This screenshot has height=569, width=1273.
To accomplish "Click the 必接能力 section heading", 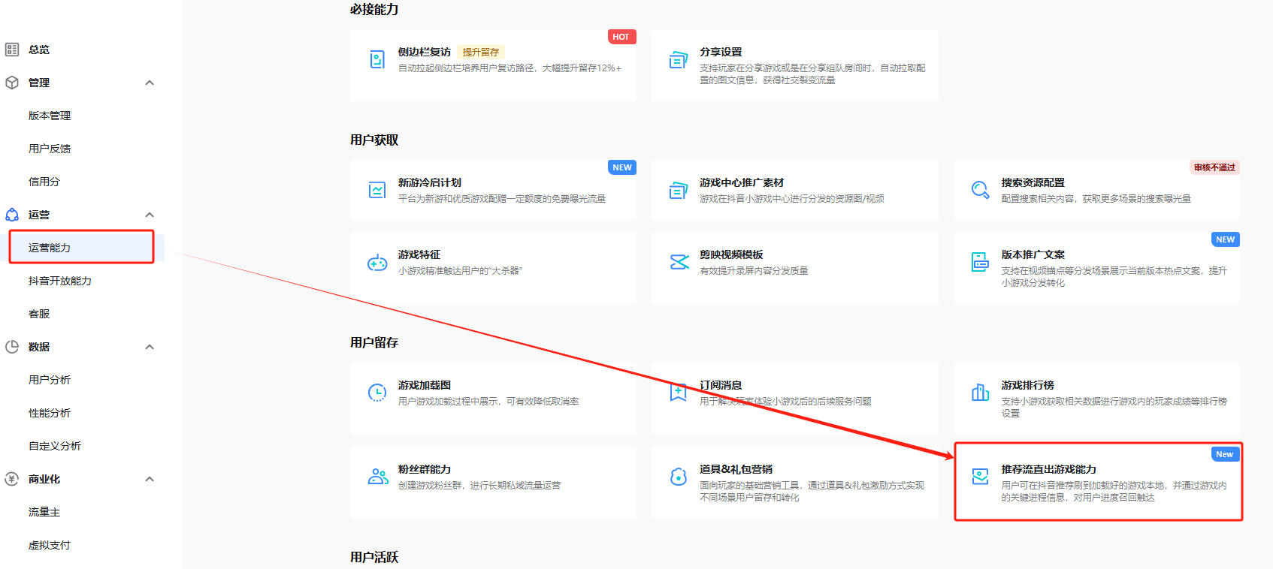I will pyautogui.click(x=374, y=10).
